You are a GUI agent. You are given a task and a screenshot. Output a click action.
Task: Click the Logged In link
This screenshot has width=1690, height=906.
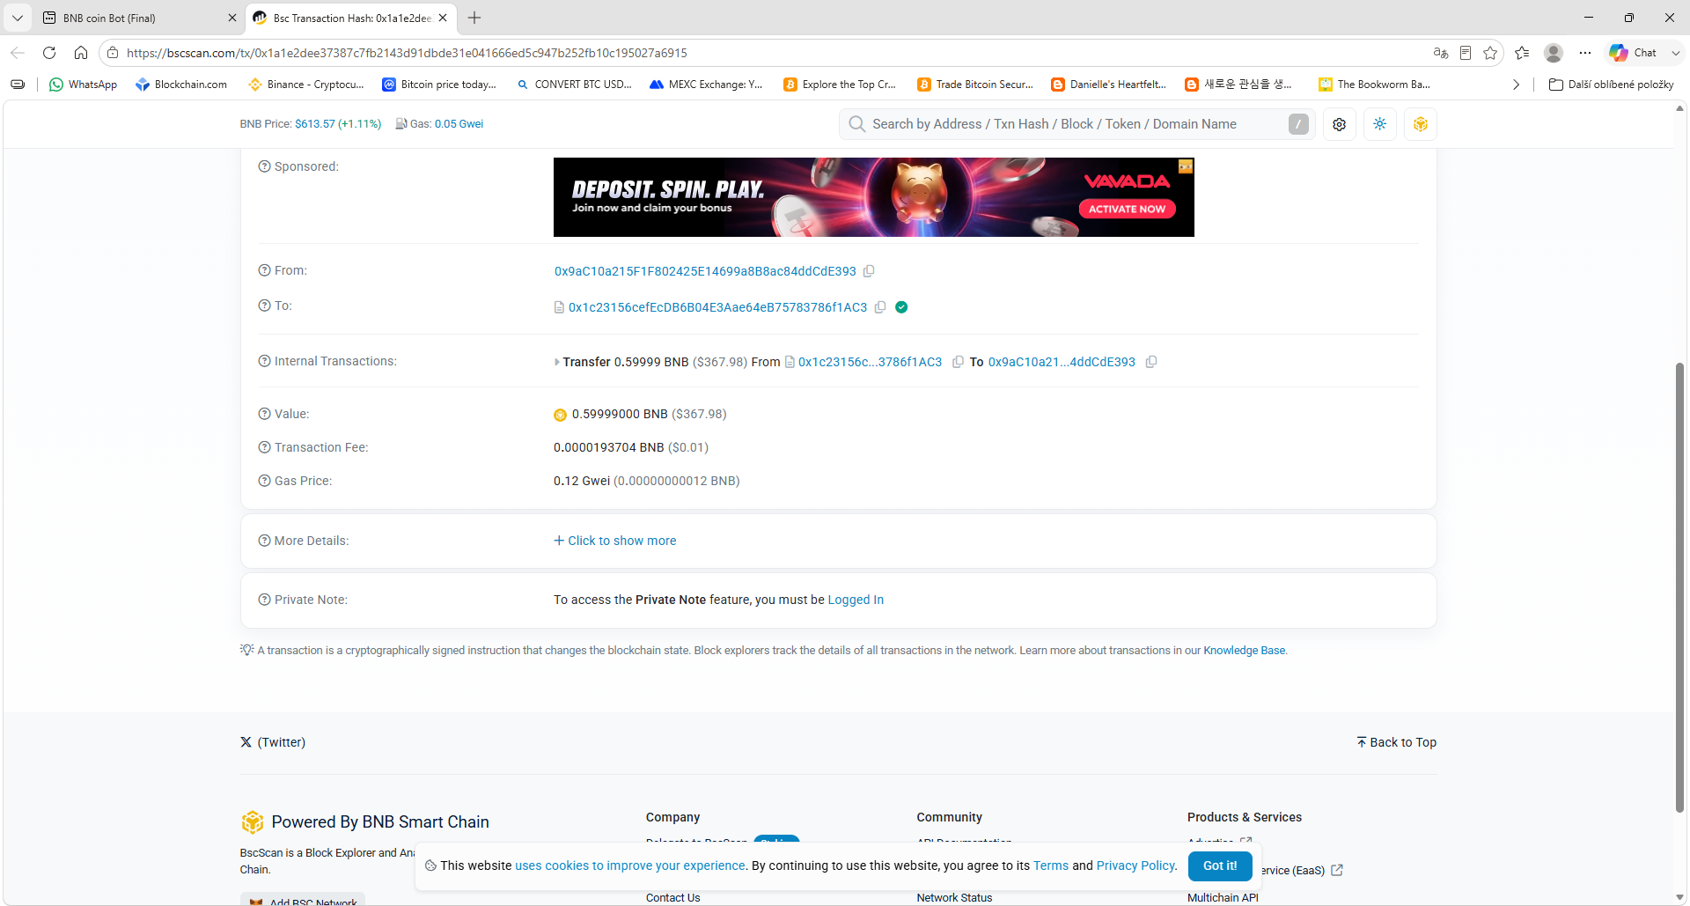(x=856, y=600)
